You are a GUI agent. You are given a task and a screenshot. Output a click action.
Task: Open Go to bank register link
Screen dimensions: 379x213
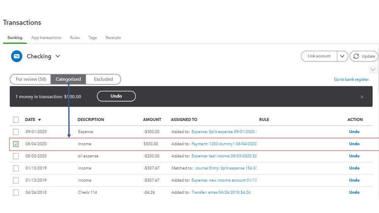351,80
